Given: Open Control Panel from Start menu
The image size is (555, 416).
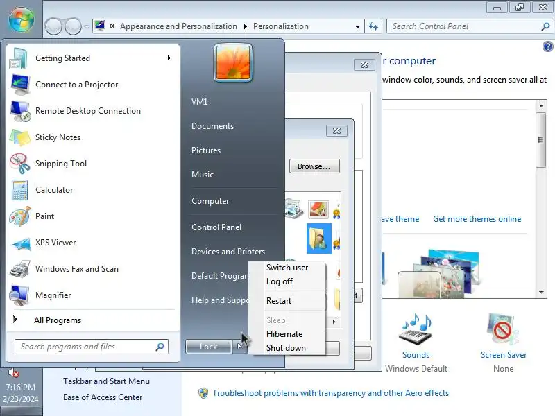Looking at the screenshot, I should (x=216, y=227).
